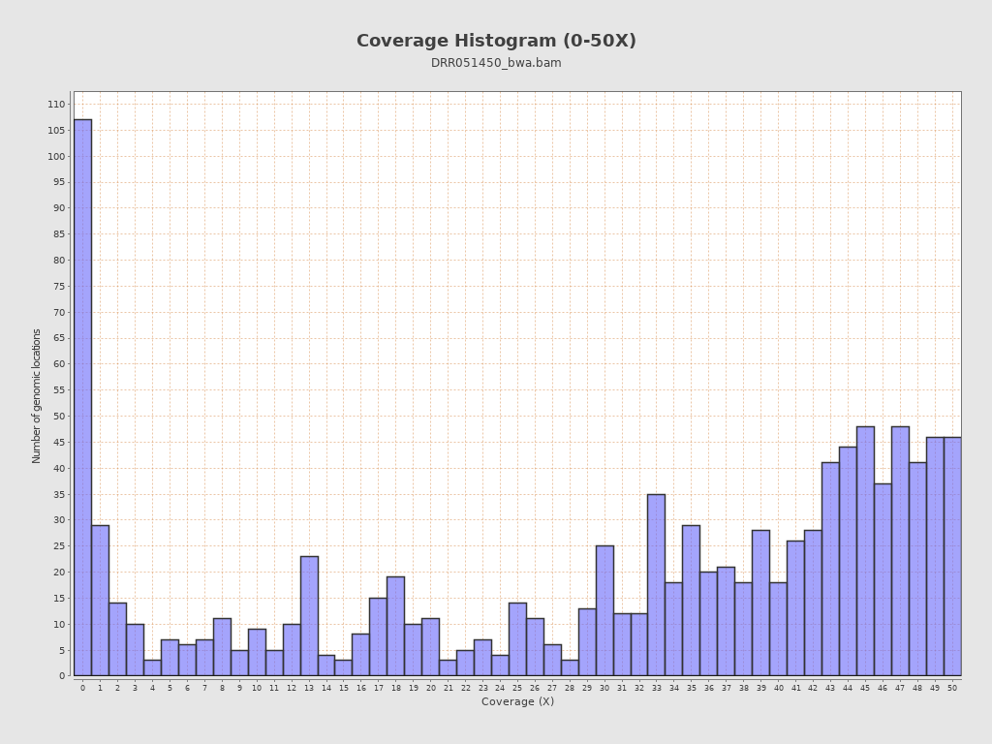Click the y-axis tick label '80'
This screenshot has height=744, width=992.
pos(59,260)
